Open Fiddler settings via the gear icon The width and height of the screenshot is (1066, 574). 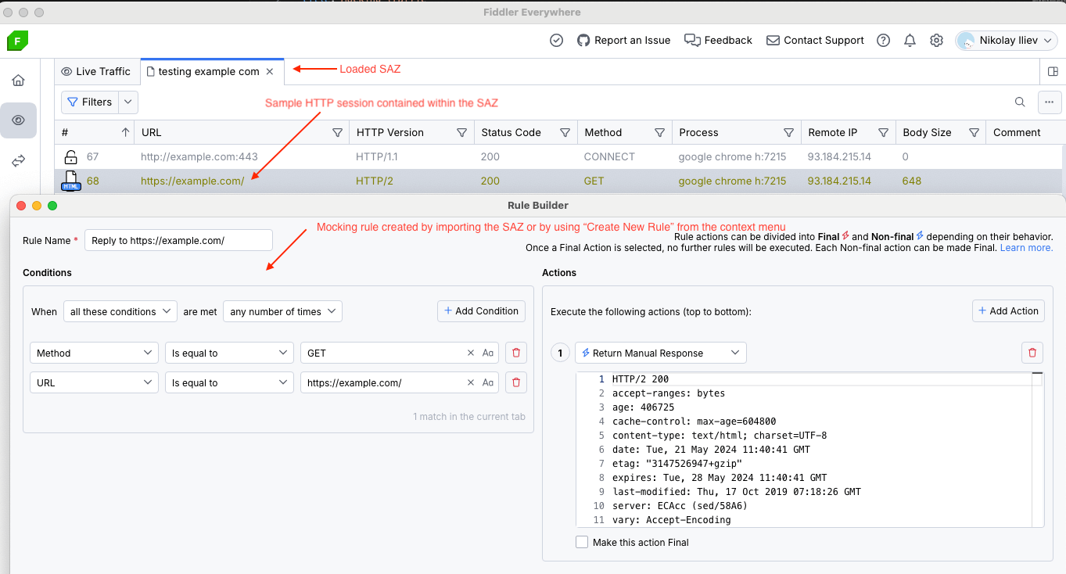point(936,40)
